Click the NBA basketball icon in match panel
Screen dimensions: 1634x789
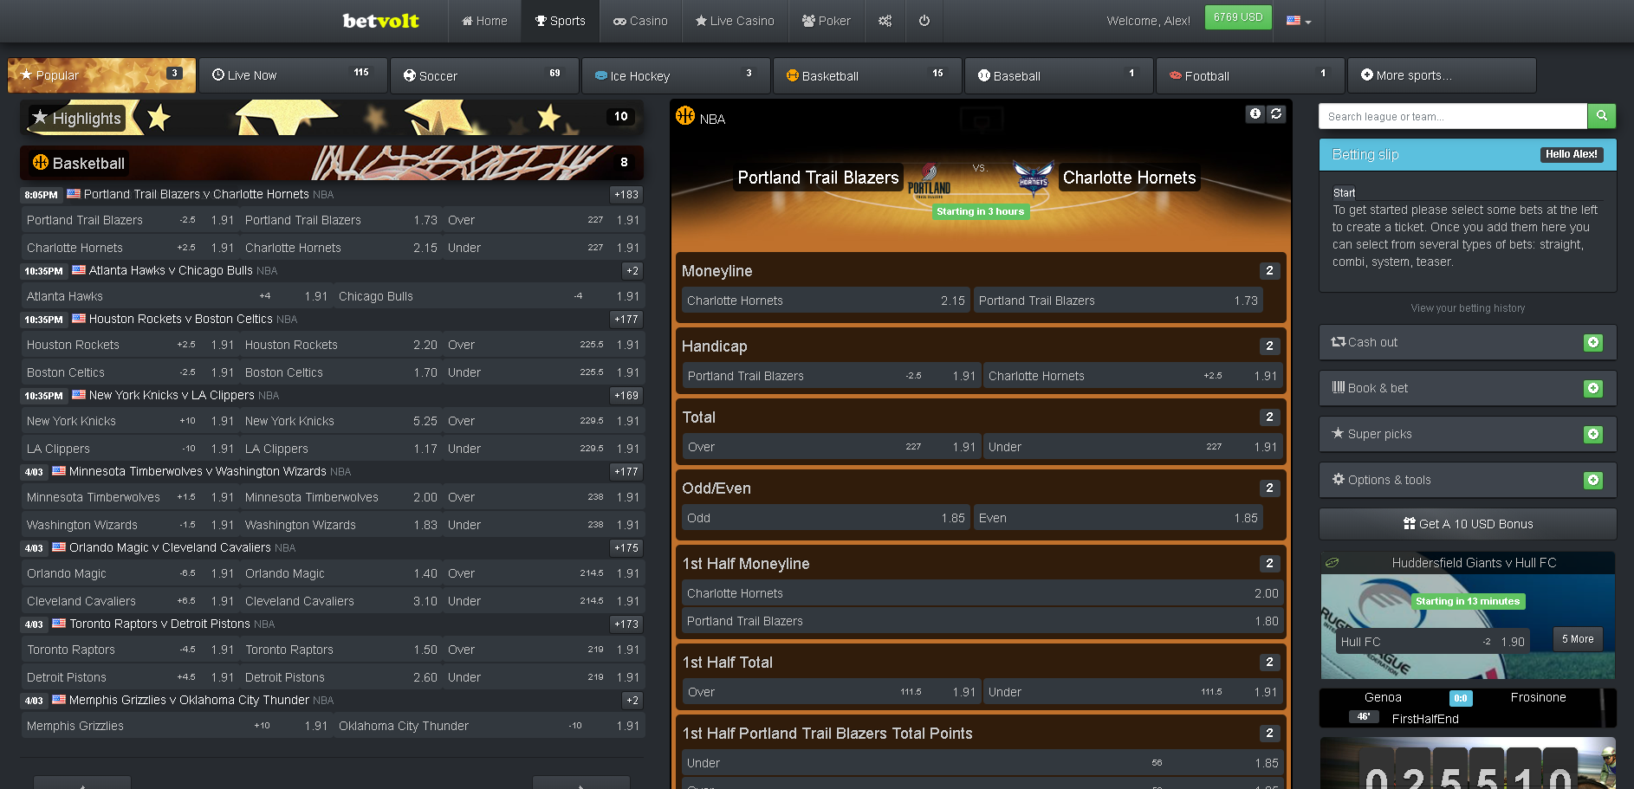[x=685, y=115]
